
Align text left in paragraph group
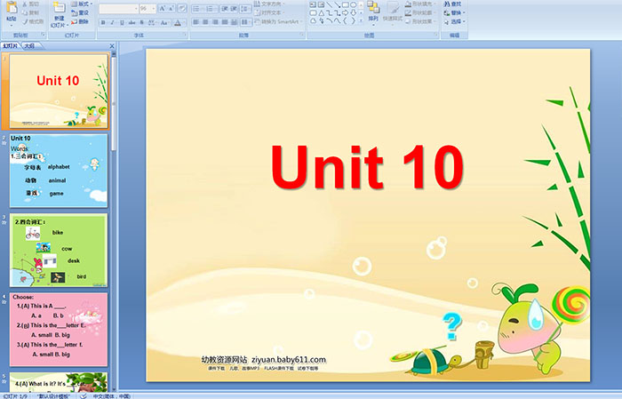point(196,22)
